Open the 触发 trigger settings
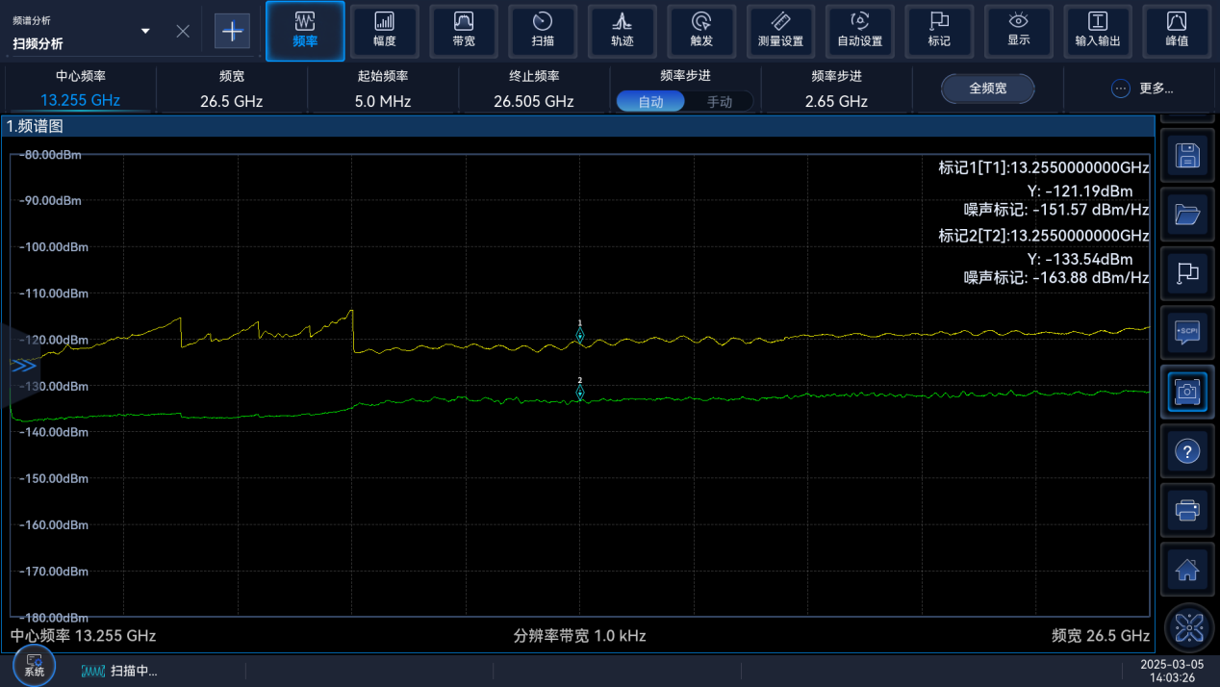The height and width of the screenshot is (687, 1220). pyautogui.click(x=701, y=31)
